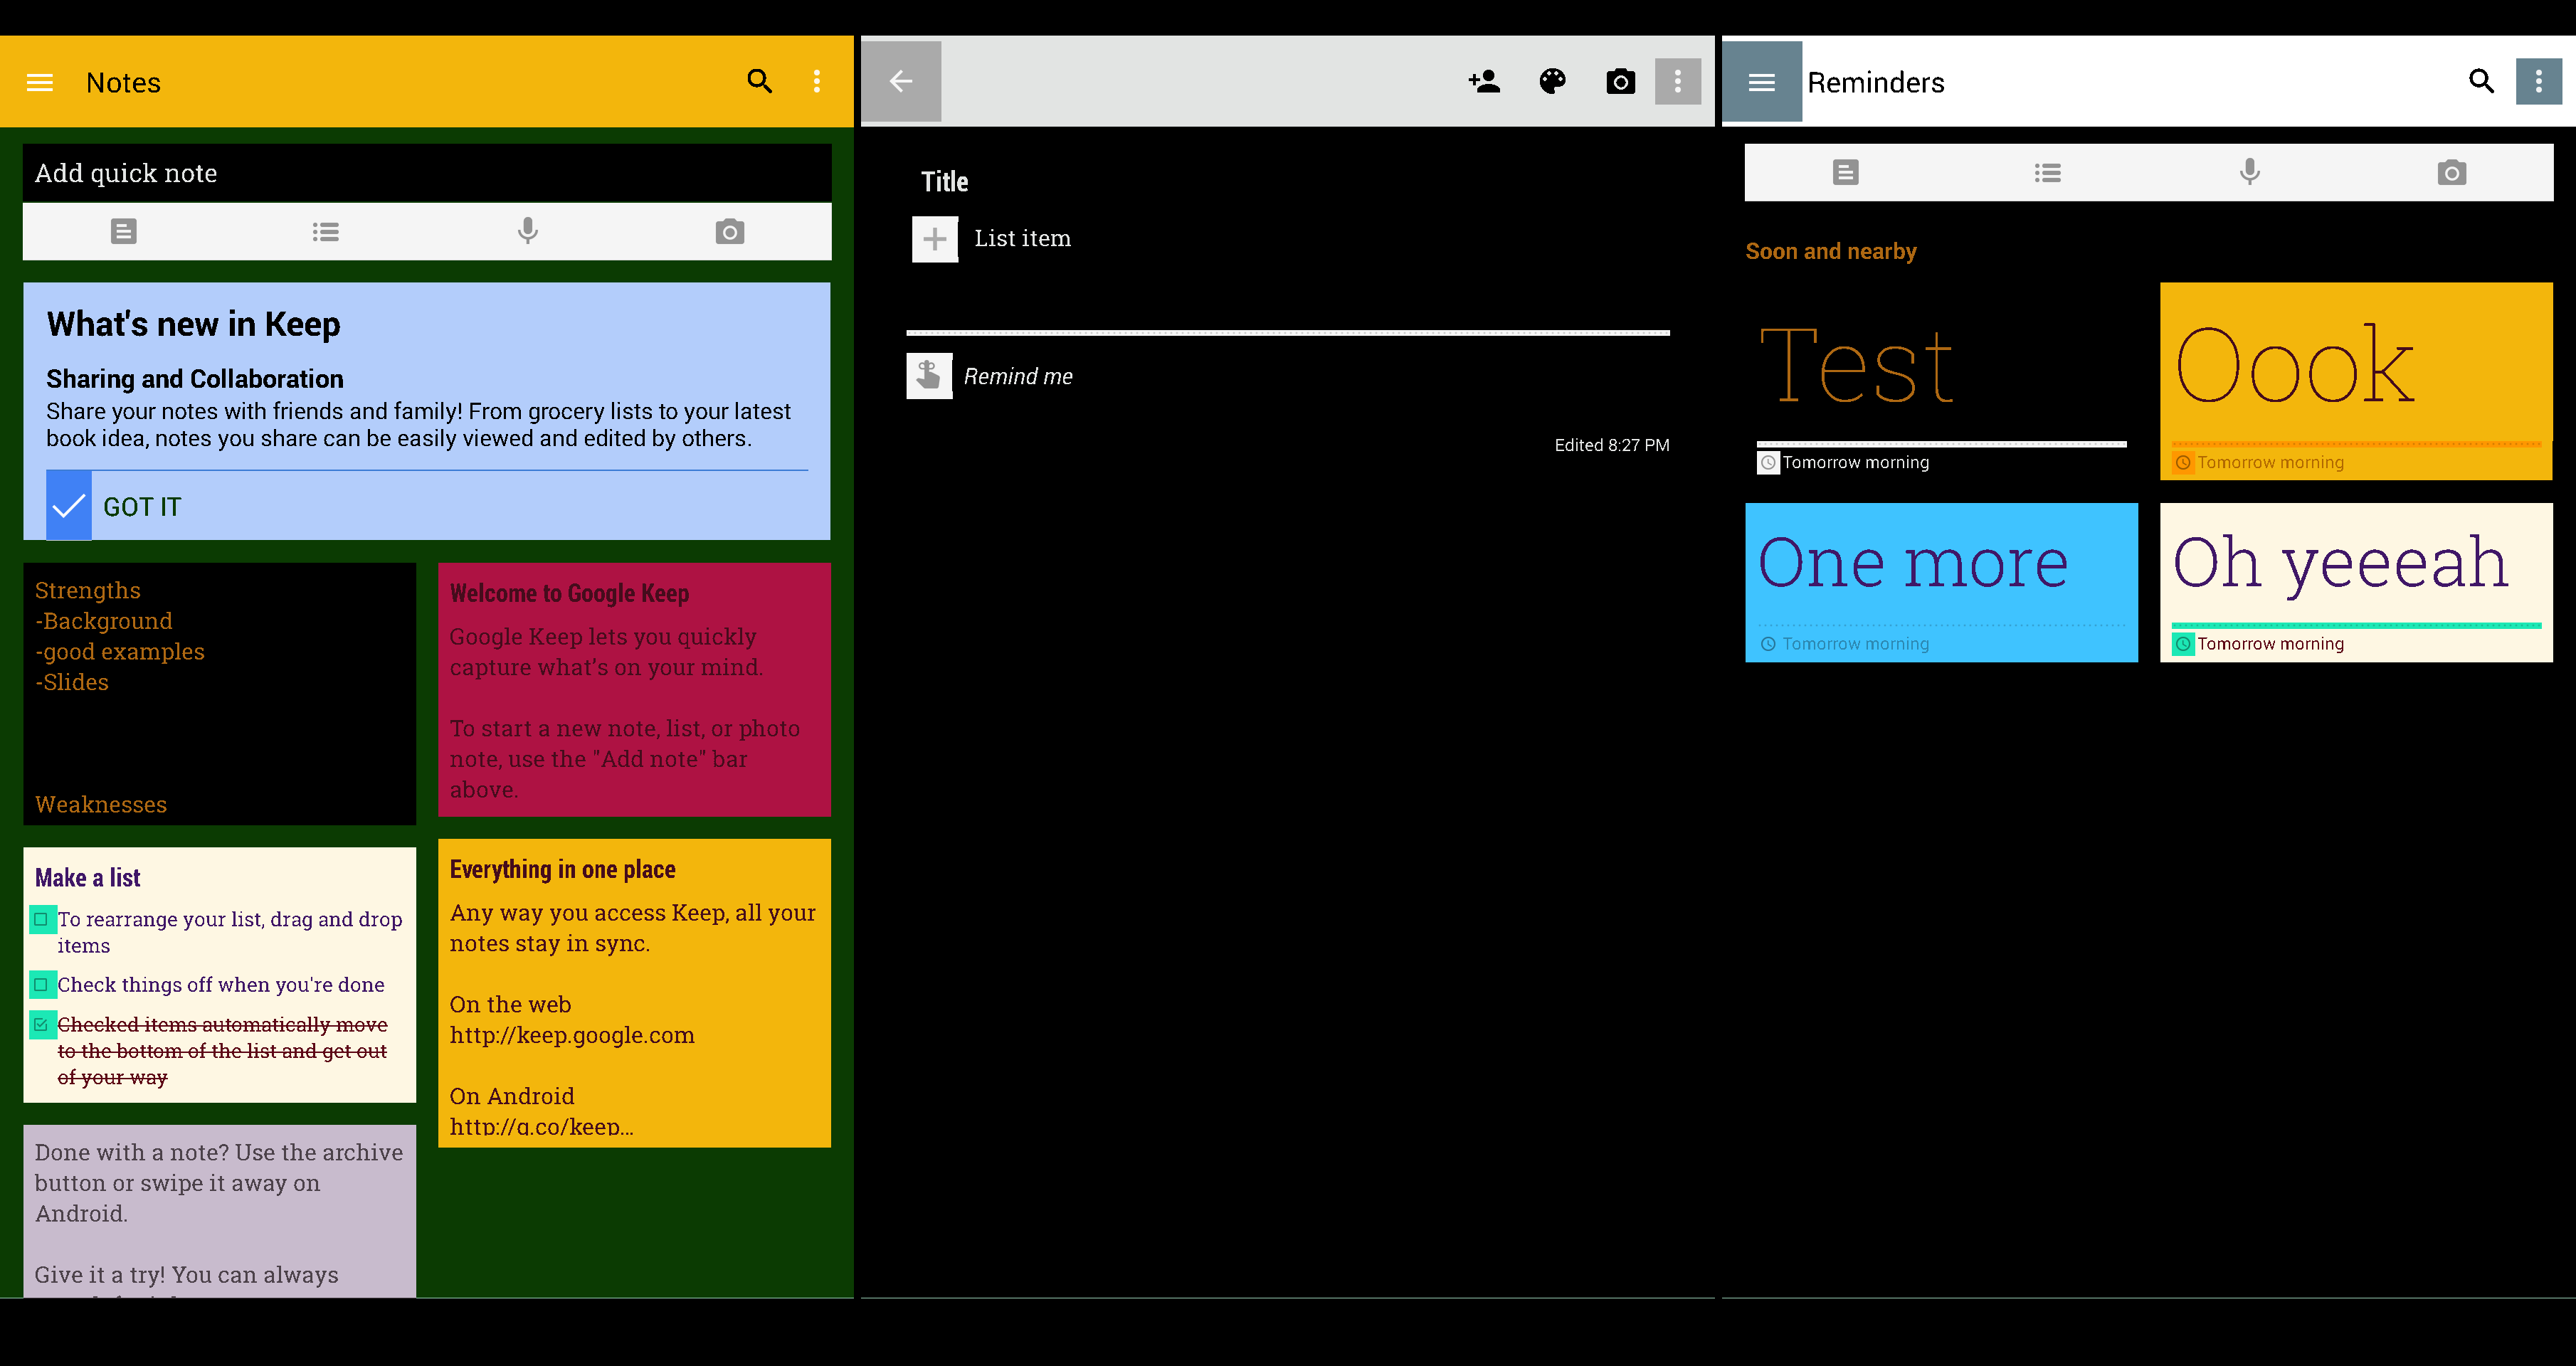Open the Reminders overflow menu
The image size is (2576, 1366).
(2539, 81)
